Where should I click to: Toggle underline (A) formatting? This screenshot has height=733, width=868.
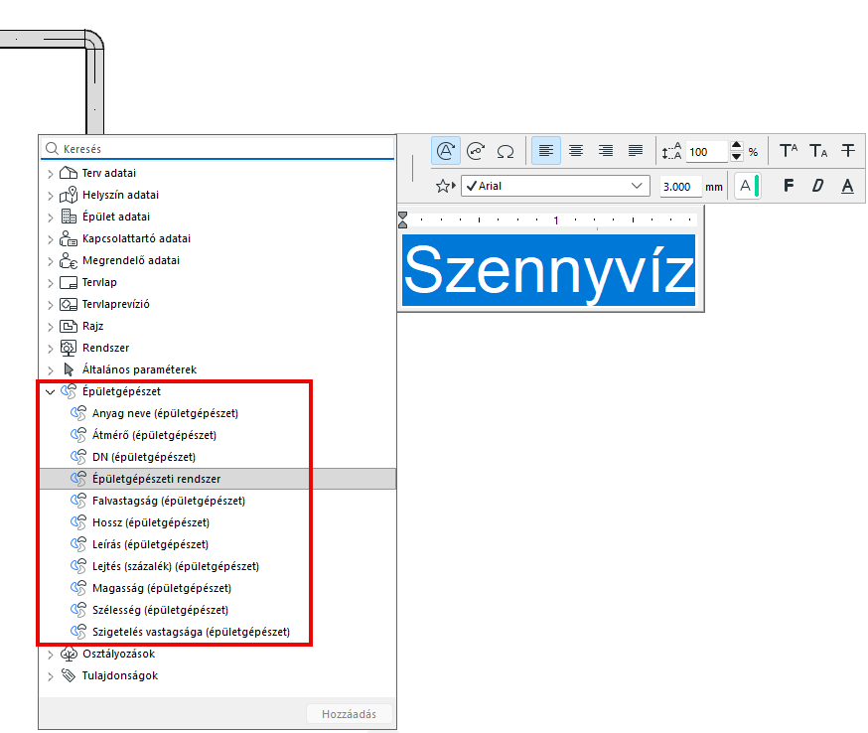point(847,186)
